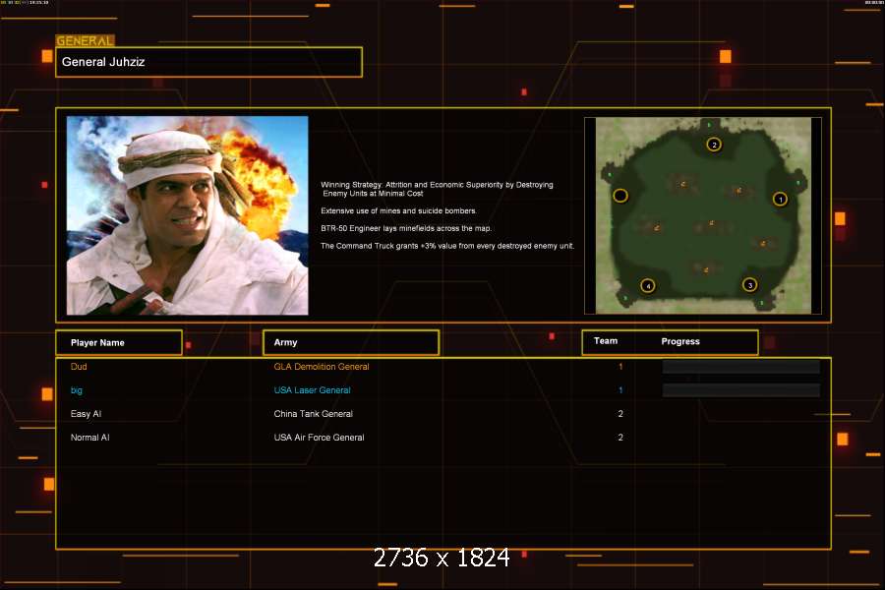
Task: Click the empty unnumbered start position circle
Action: pos(620,196)
